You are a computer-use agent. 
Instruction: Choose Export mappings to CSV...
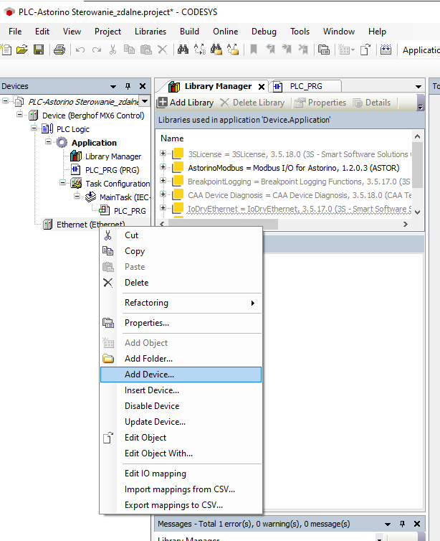click(x=181, y=505)
